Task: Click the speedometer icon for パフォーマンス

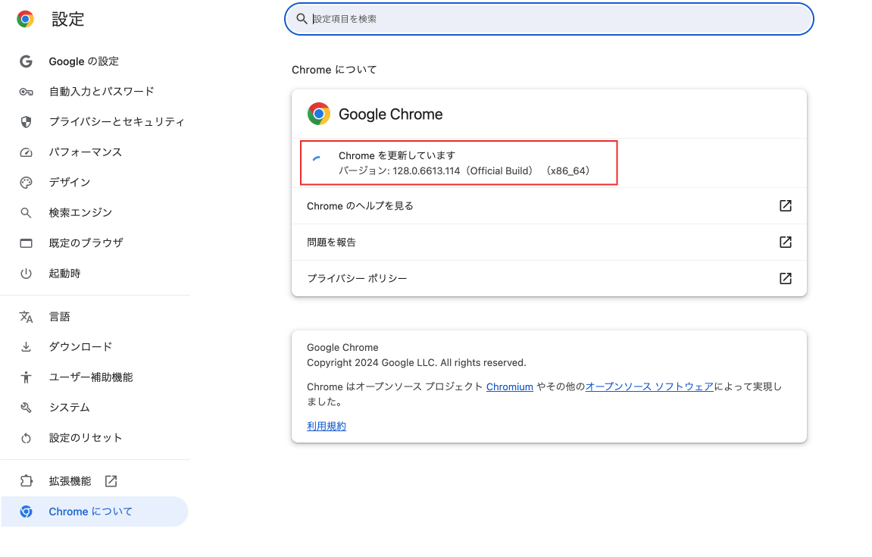Action: coord(27,152)
